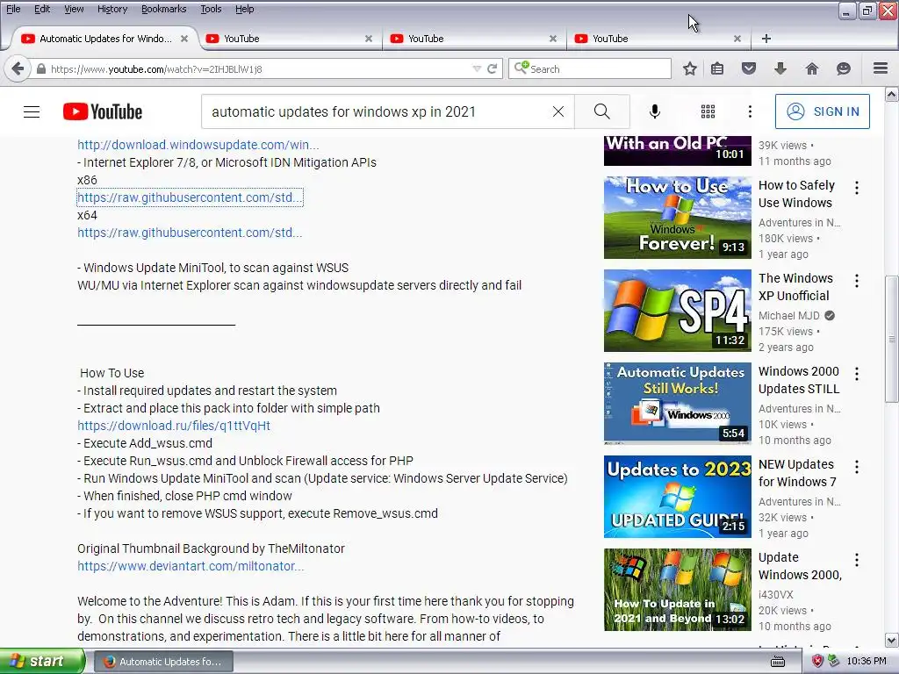
Task: Open YouTube settings three-dot menu
Action: (x=750, y=111)
